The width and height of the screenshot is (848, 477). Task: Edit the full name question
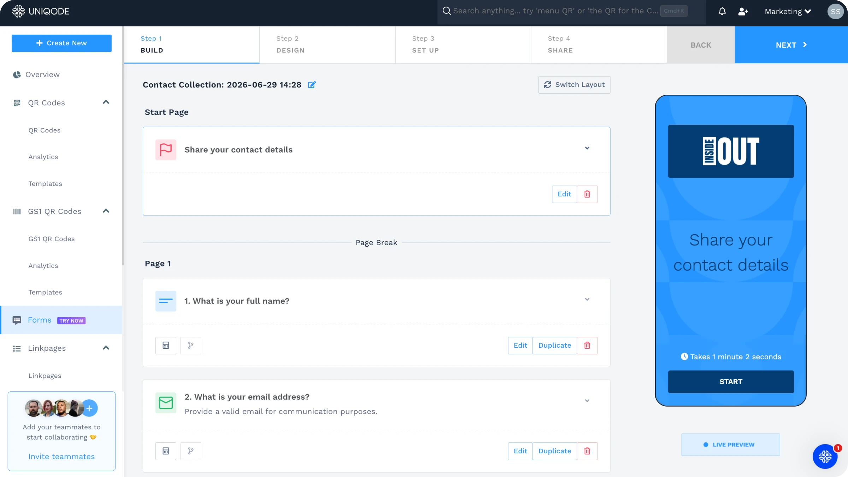click(520, 345)
